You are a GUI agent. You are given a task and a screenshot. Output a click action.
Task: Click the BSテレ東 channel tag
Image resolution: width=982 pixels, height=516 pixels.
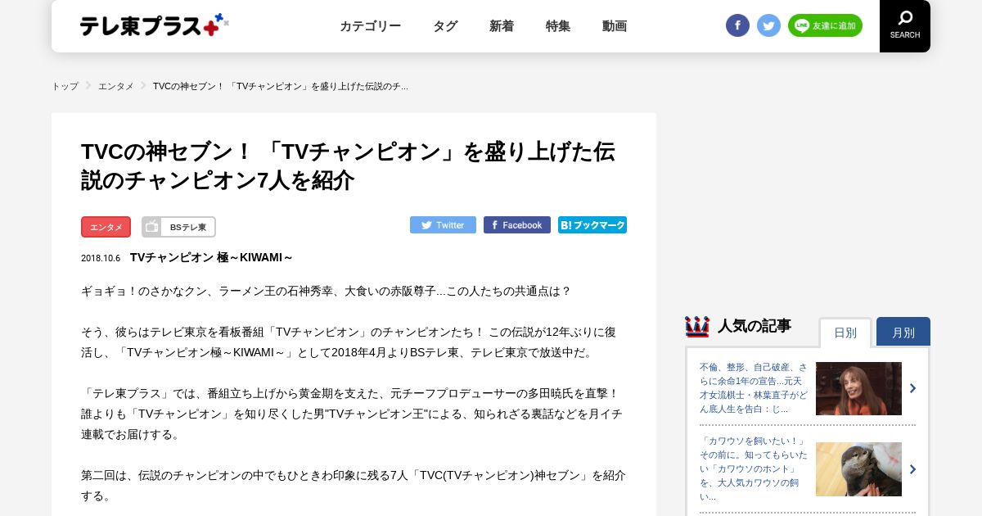pos(178,227)
